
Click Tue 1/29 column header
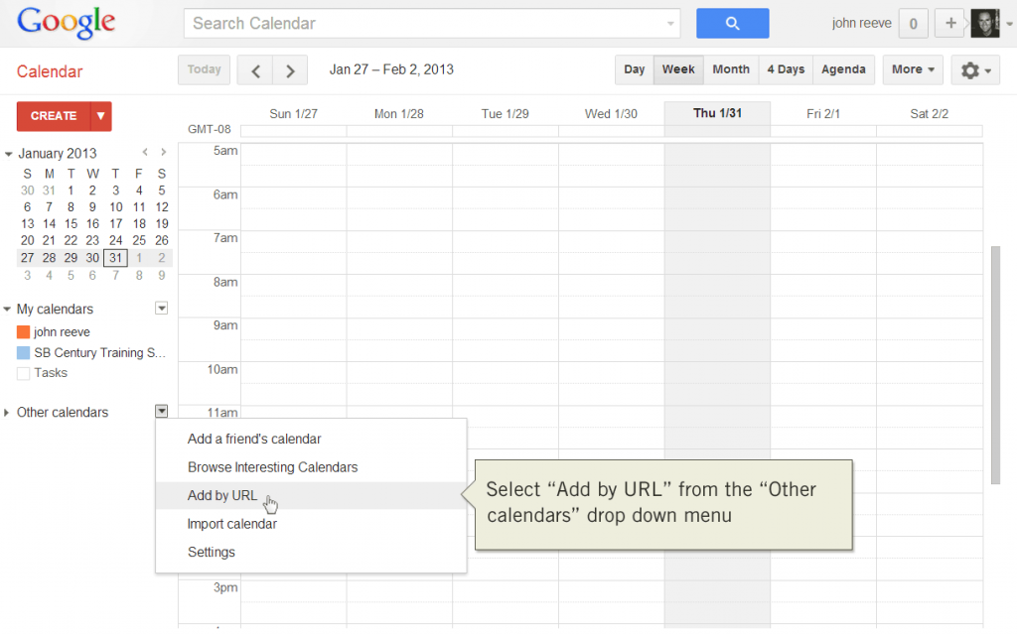tap(505, 114)
